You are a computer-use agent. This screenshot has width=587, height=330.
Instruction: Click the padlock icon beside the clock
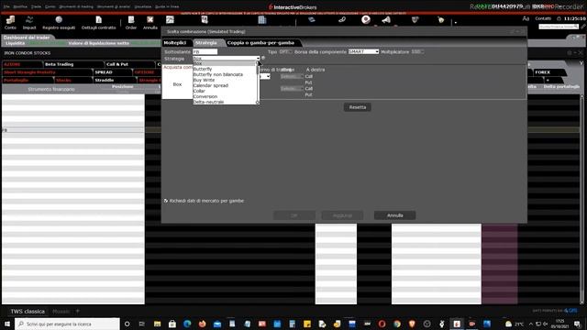[x=559, y=18]
